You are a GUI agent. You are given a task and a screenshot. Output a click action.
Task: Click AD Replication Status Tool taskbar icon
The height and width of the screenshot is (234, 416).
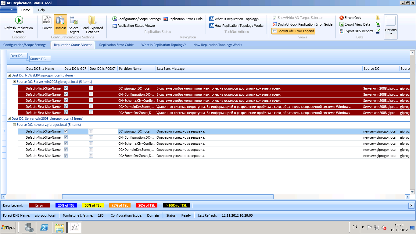pyautogui.click(x=74, y=228)
